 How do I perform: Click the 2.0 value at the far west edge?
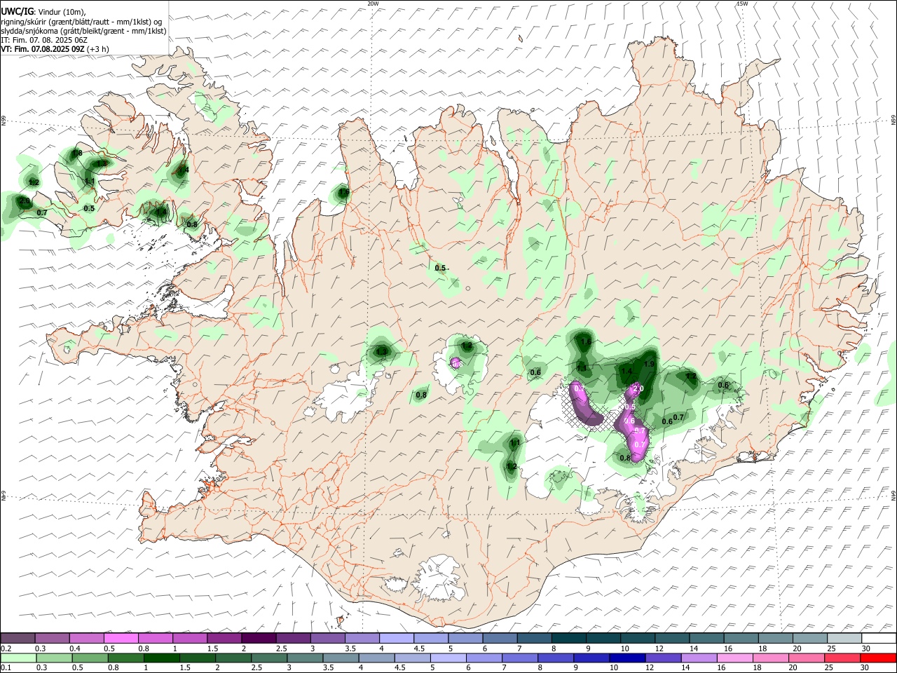coord(24,202)
